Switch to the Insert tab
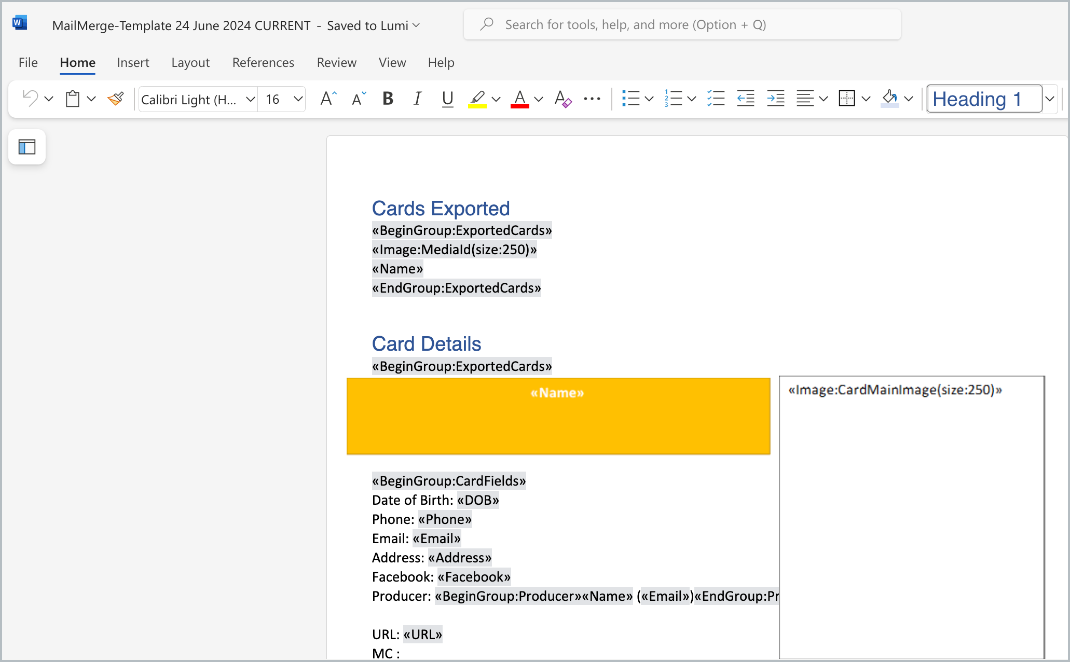Screen dimensions: 1070x662 (133, 63)
